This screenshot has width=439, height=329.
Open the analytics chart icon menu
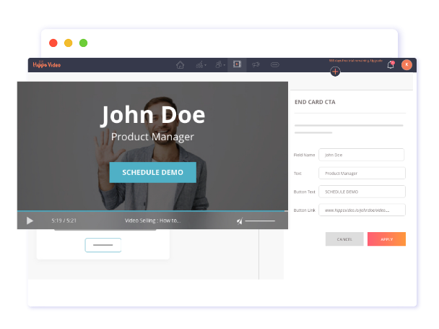(200, 65)
